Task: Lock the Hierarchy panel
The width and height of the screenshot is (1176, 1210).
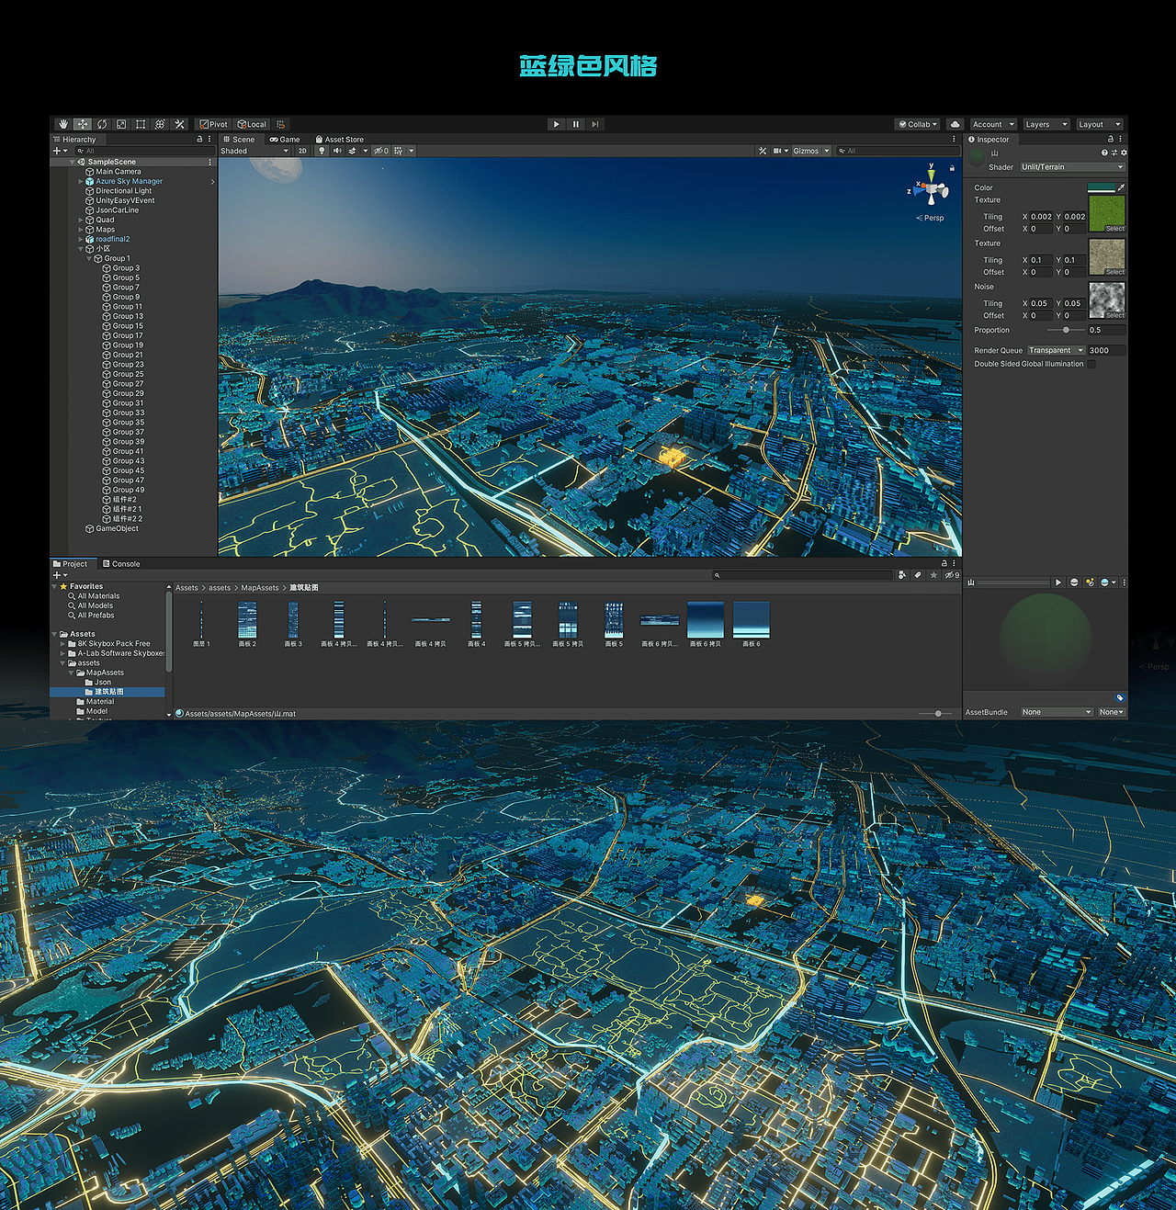Action: (200, 140)
